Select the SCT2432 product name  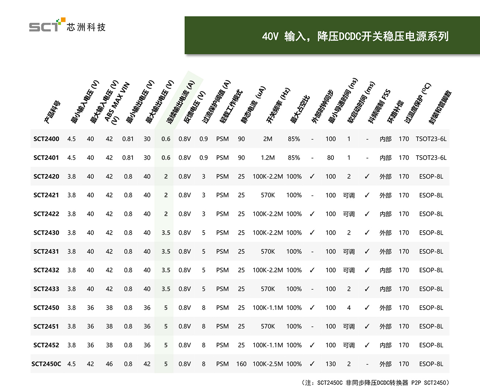coord(46,270)
